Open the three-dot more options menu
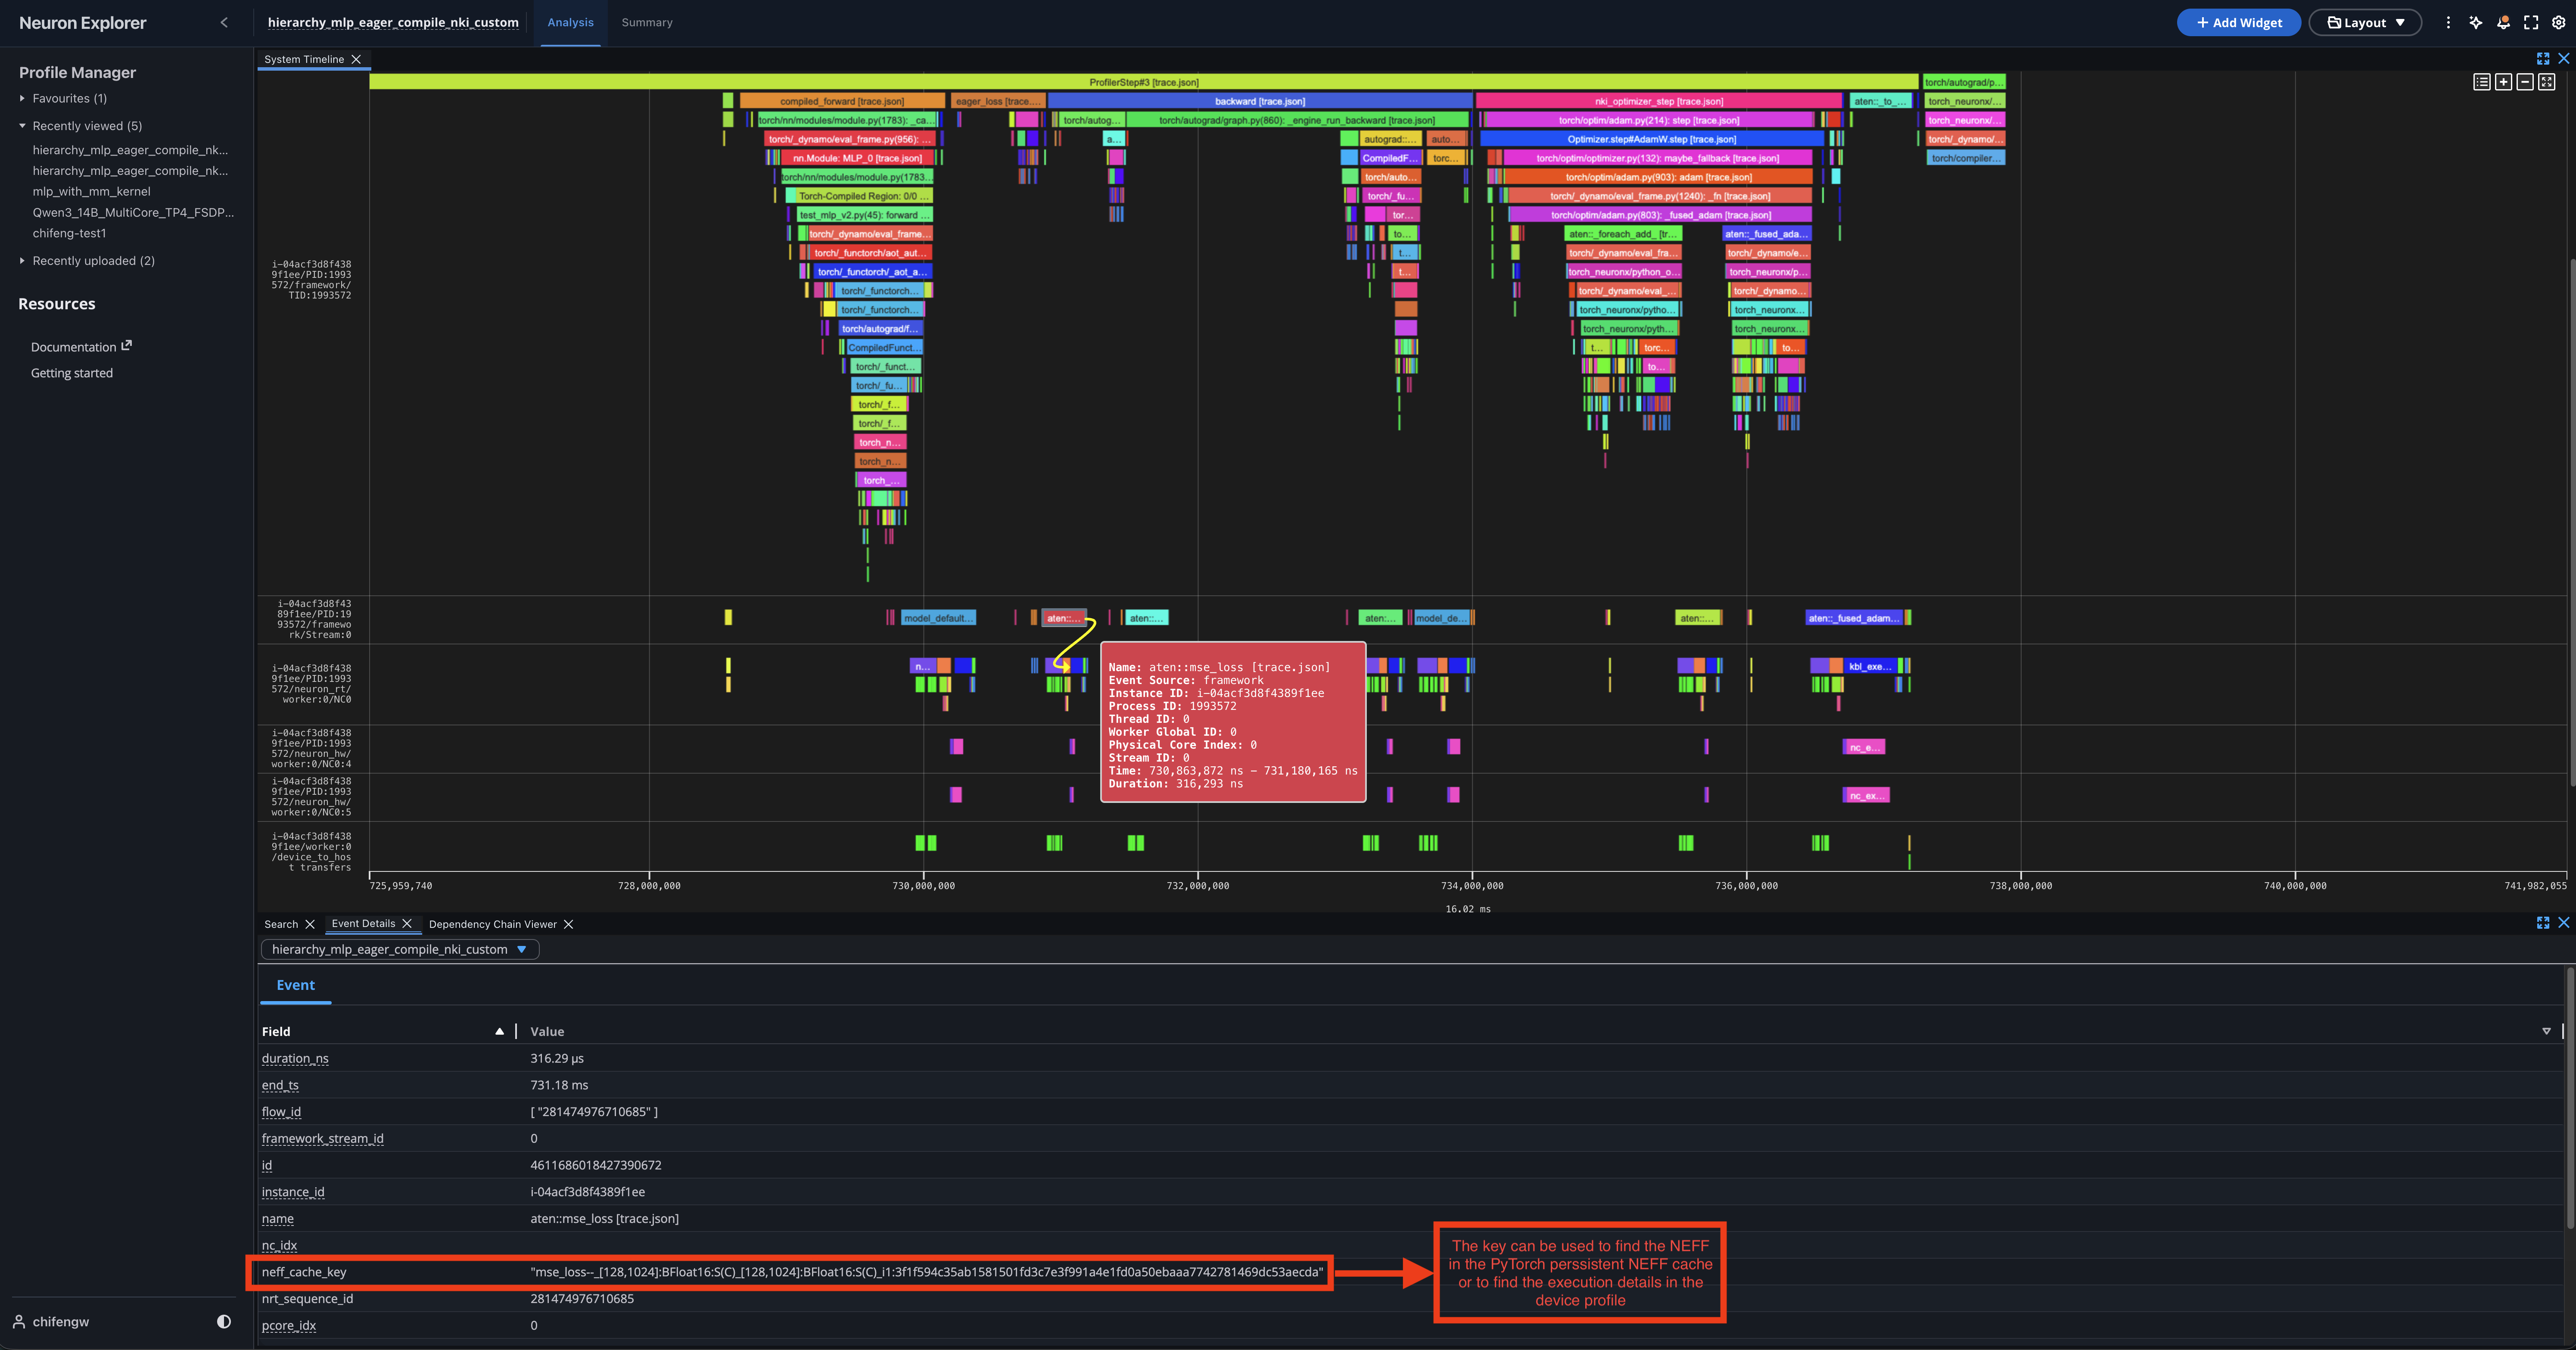The width and height of the screenshot is (2576, 1350). pyautogui.click(x=2448, y=22)
